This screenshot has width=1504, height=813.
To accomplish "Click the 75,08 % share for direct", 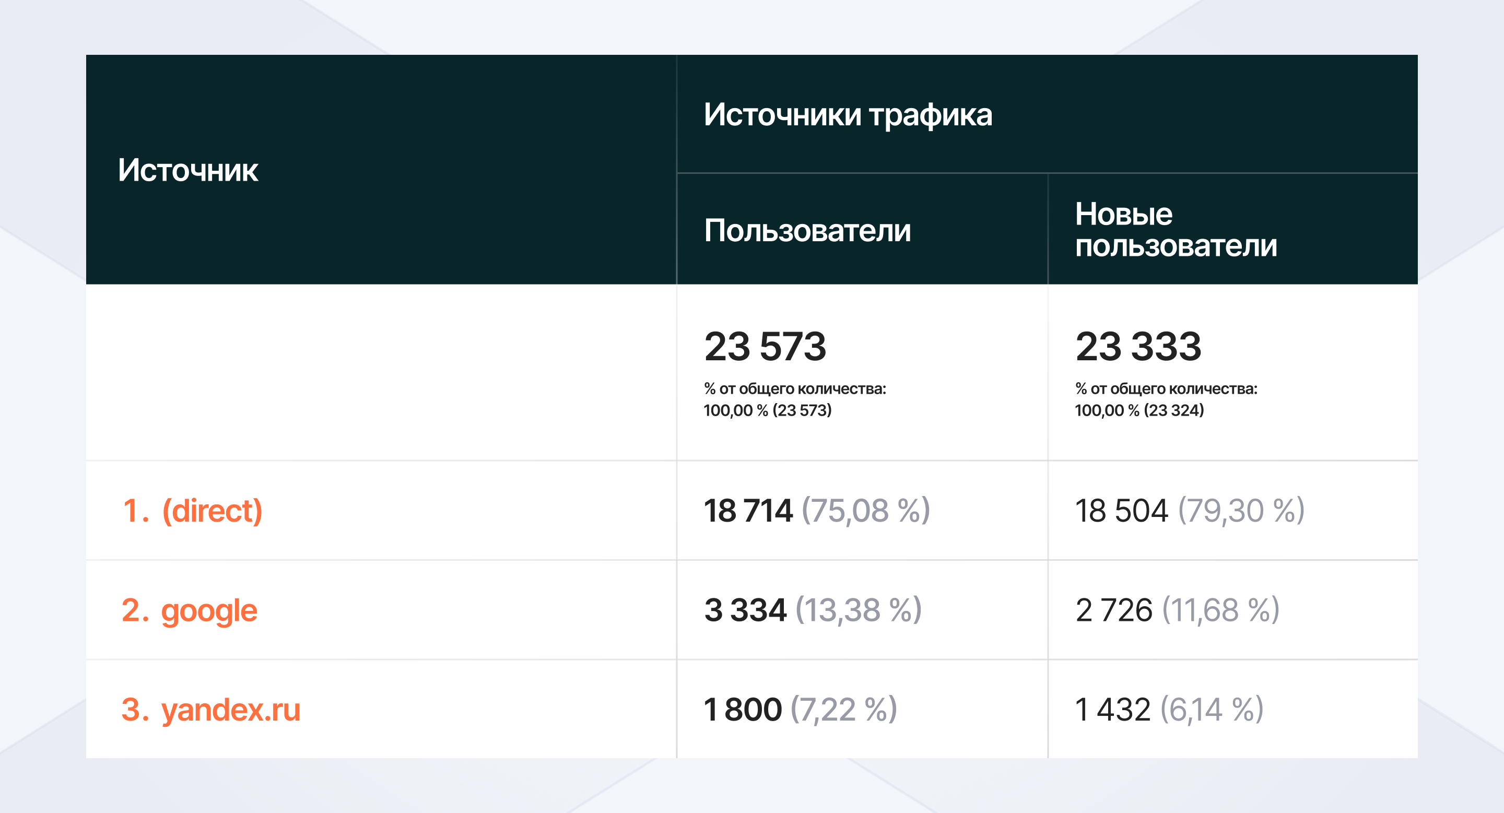I will pyautogui.click(x=866, y=511).
